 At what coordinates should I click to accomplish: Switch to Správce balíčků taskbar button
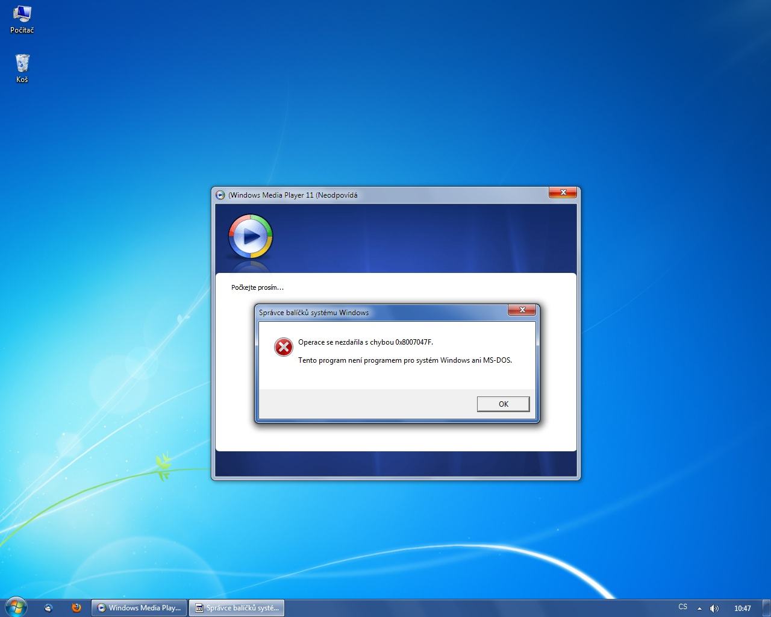click(x=236, y=608)
